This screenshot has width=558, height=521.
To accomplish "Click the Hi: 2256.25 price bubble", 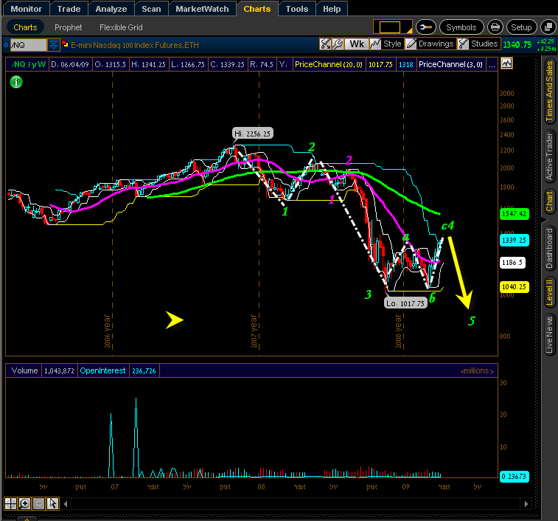I will tap(253, 134).
